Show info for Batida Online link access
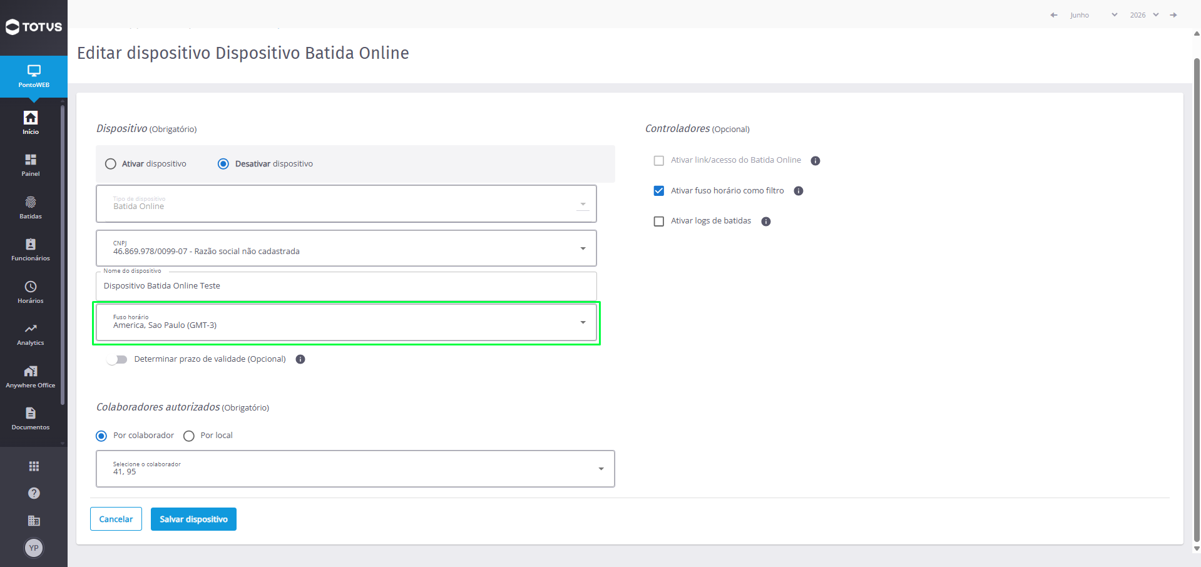The height and width of the screenshot is (567, 1201). pyautogui.click(x=815, y=161)
